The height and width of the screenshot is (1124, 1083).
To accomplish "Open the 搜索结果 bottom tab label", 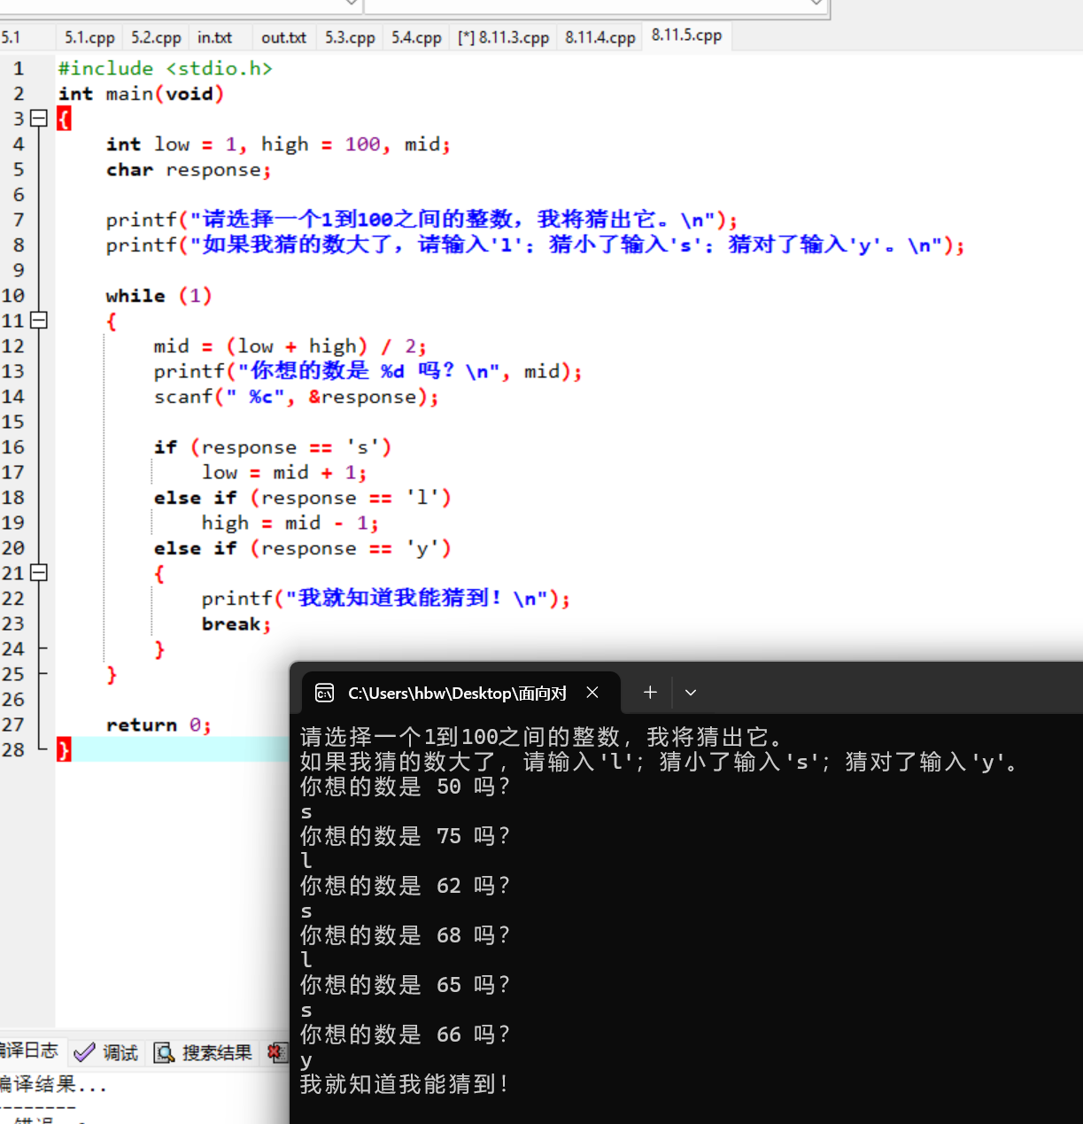I will [x=217, y=1052].
